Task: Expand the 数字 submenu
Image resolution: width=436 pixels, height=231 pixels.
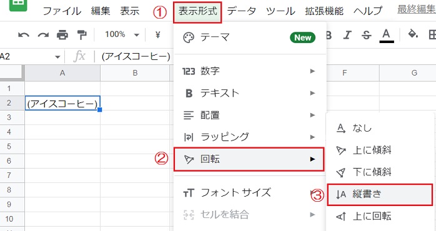Action: coord(249,71)
